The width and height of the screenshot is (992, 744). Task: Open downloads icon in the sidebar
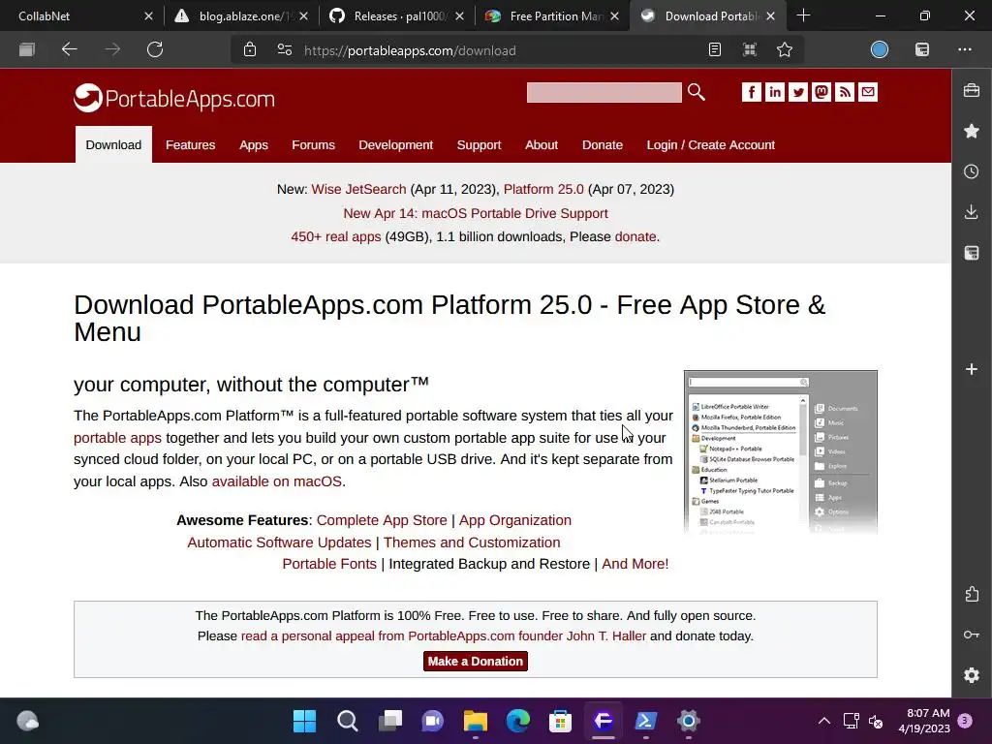pos(972,212)
